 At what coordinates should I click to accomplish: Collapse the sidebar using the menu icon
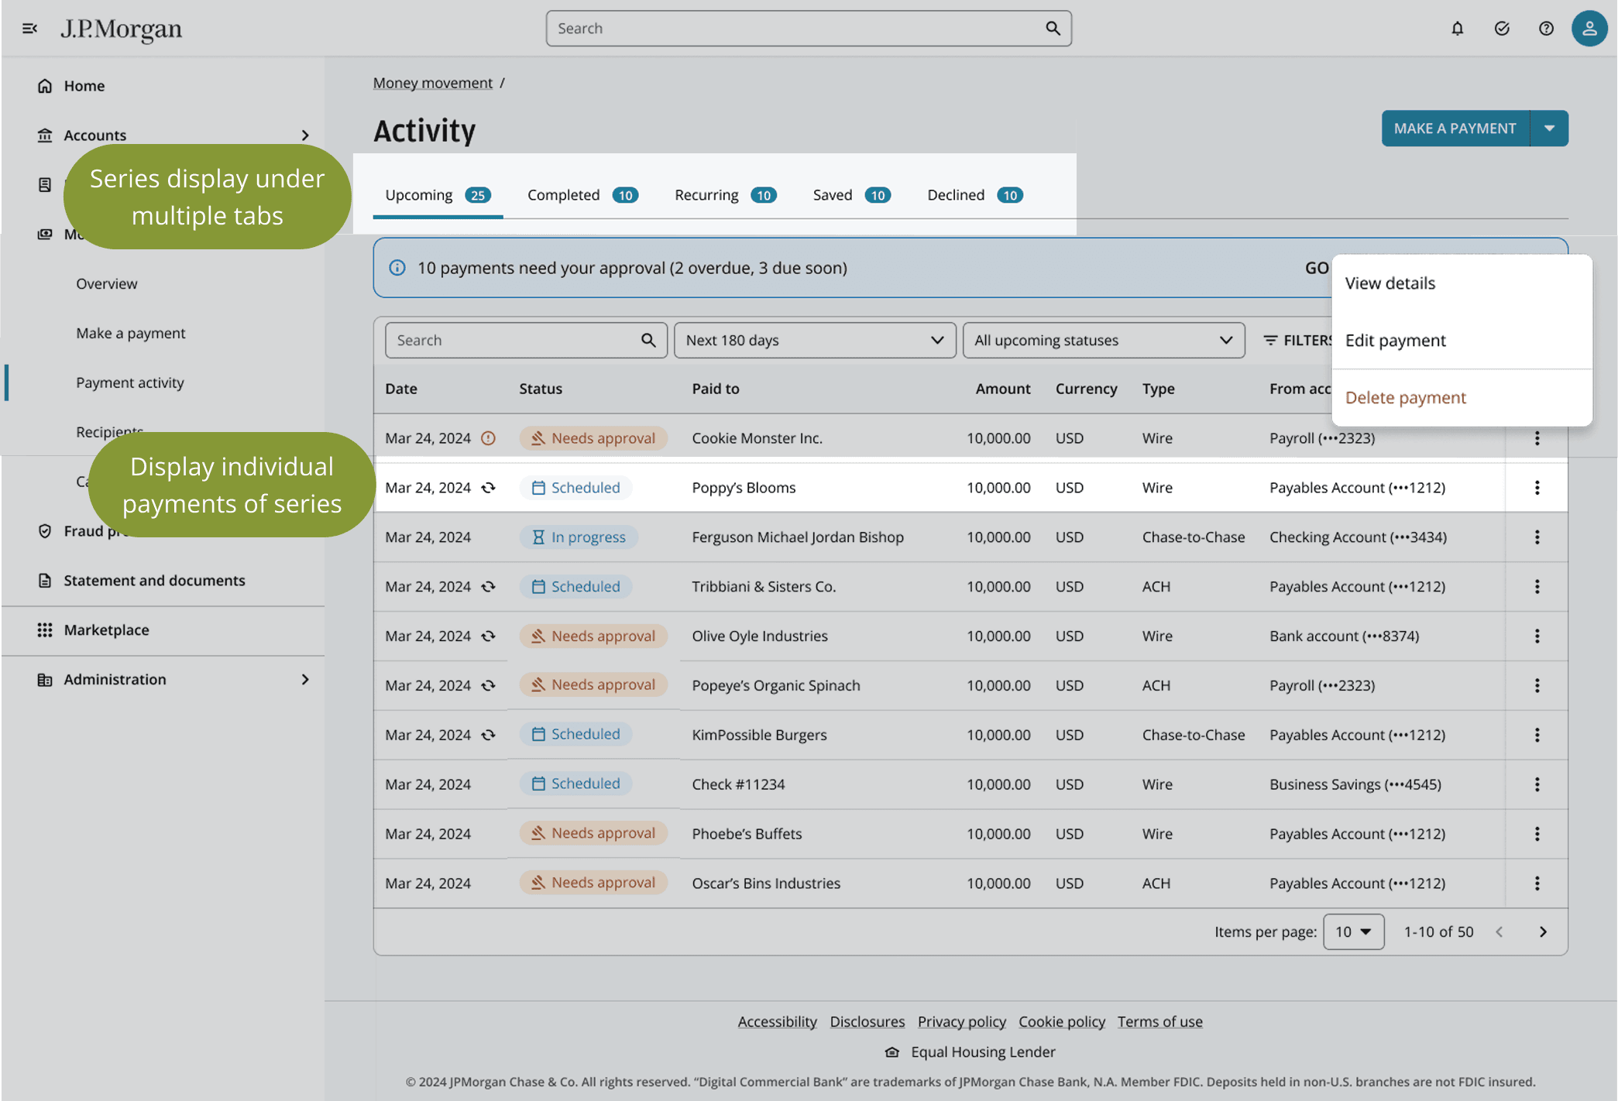click(29, 29)
